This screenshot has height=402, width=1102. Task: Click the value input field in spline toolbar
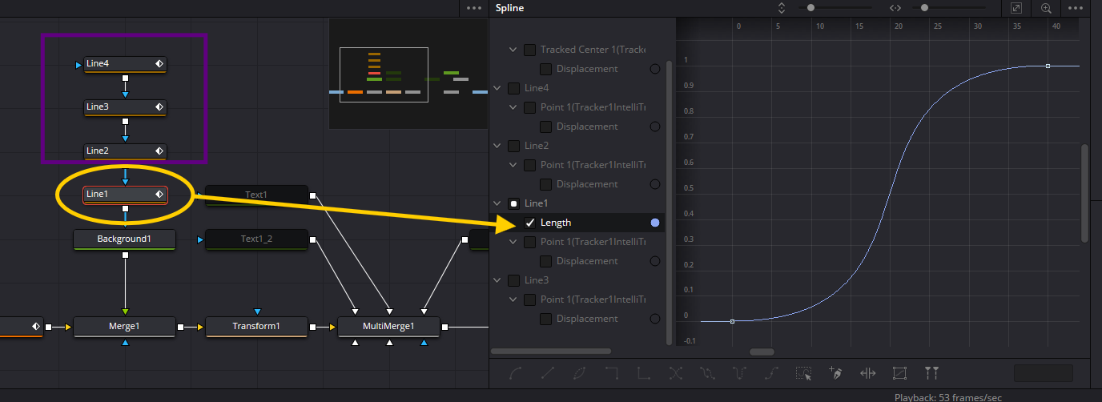1043,373
